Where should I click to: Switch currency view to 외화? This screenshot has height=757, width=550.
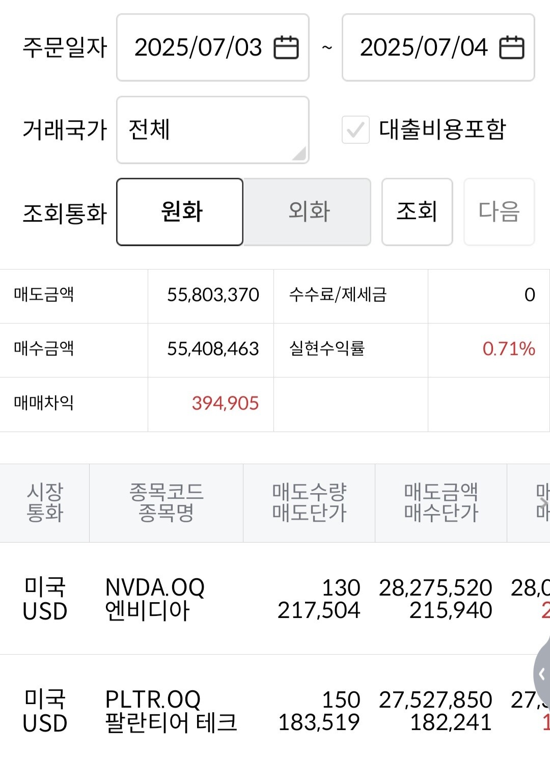[x=308, y=212]
